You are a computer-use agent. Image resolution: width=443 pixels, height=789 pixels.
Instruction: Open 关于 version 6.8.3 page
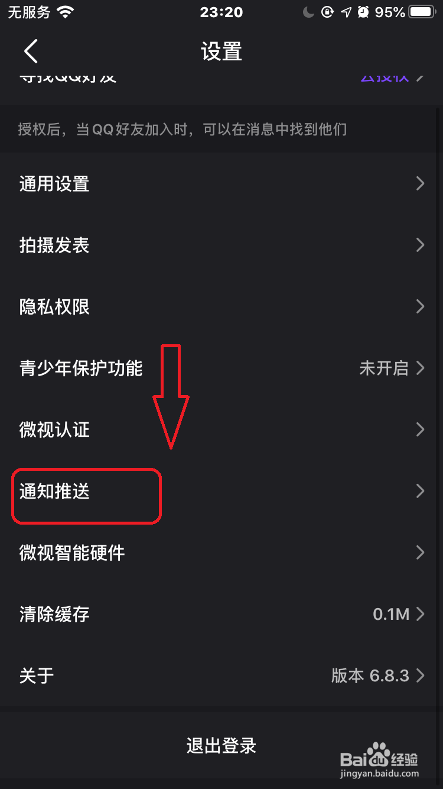[x=221, y=675]
